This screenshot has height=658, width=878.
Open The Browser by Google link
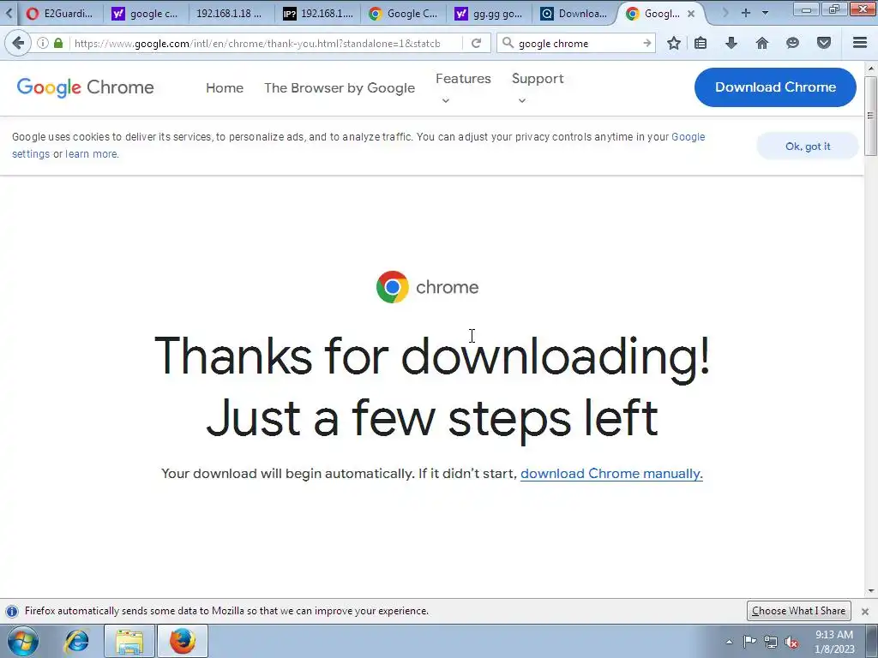pos(340,88)
